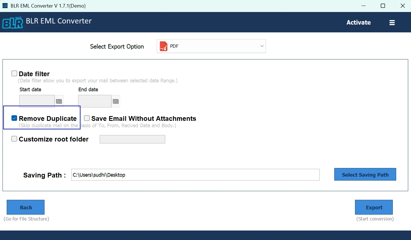Uncheck the Remove Duplicate checkbox

[14, 118]
